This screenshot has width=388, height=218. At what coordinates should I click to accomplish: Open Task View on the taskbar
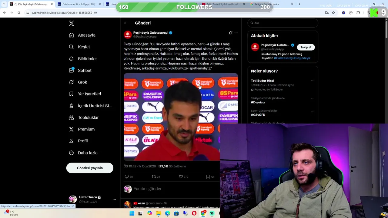pos(140,213)
